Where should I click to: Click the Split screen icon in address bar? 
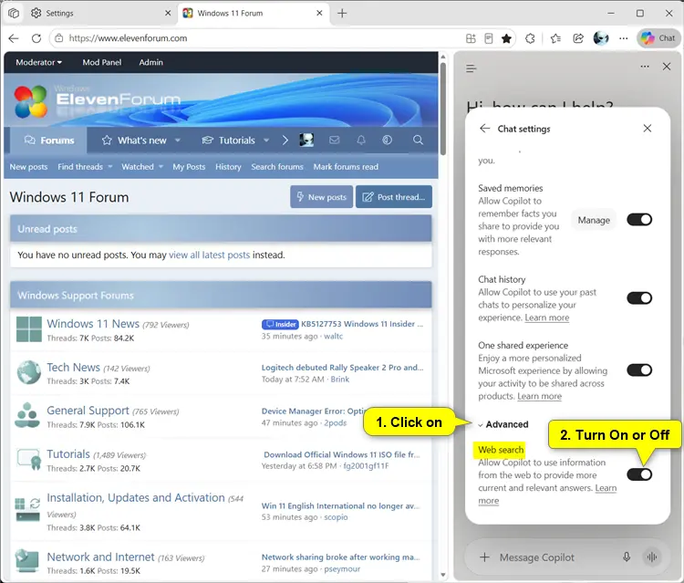[x=471, y=38]
